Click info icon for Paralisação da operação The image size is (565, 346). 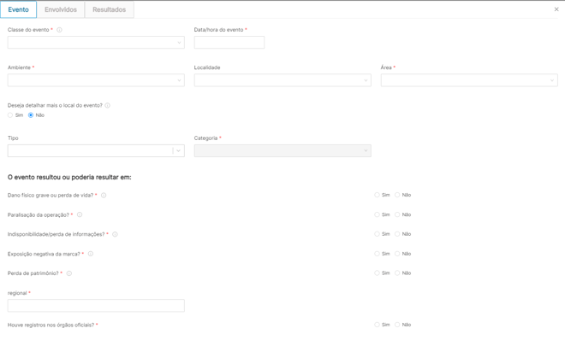click(80, 215)
